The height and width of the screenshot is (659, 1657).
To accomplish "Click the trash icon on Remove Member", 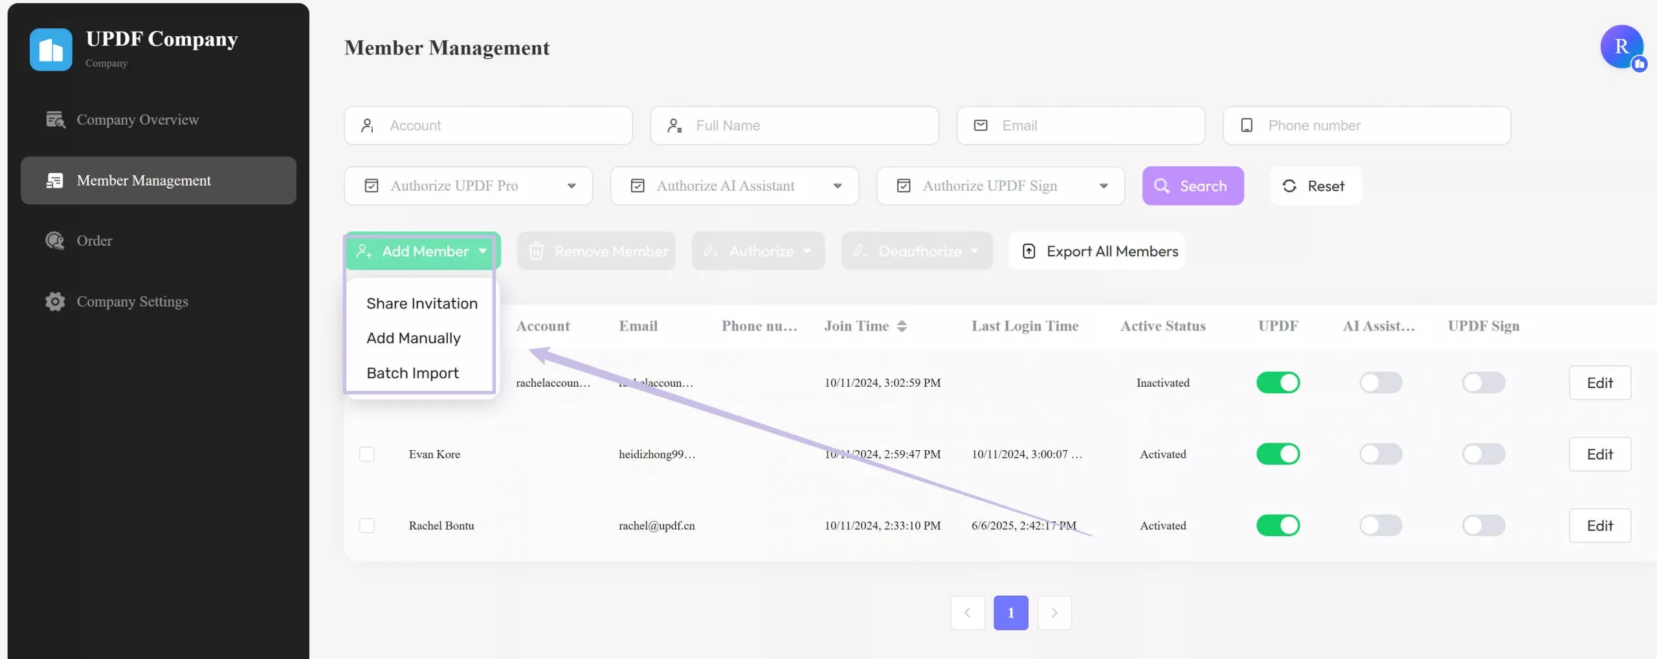I will point(536,251).
